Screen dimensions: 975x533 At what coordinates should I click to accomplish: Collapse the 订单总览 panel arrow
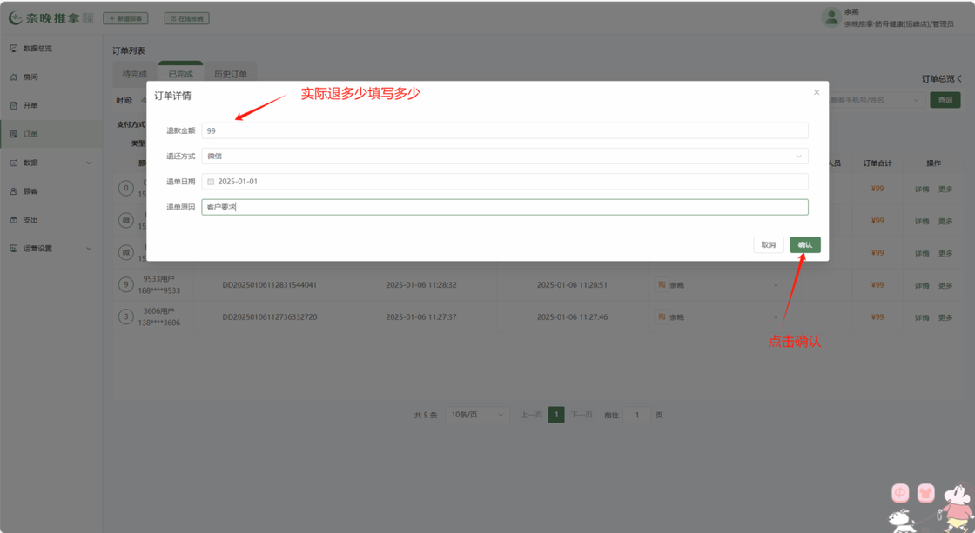coord(958,79)
